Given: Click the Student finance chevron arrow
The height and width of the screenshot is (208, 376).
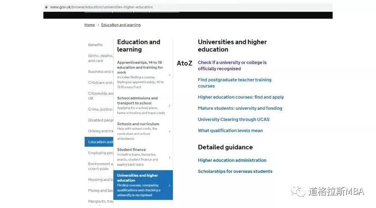Looking at the screenshot, I should (169, 157).
